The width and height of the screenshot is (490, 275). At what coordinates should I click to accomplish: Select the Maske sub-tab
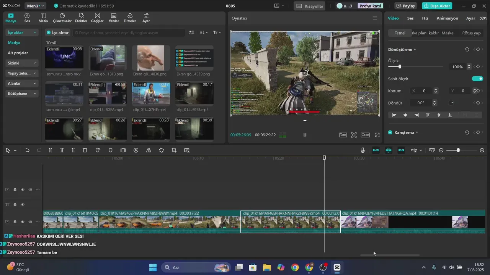pos(448,33)
